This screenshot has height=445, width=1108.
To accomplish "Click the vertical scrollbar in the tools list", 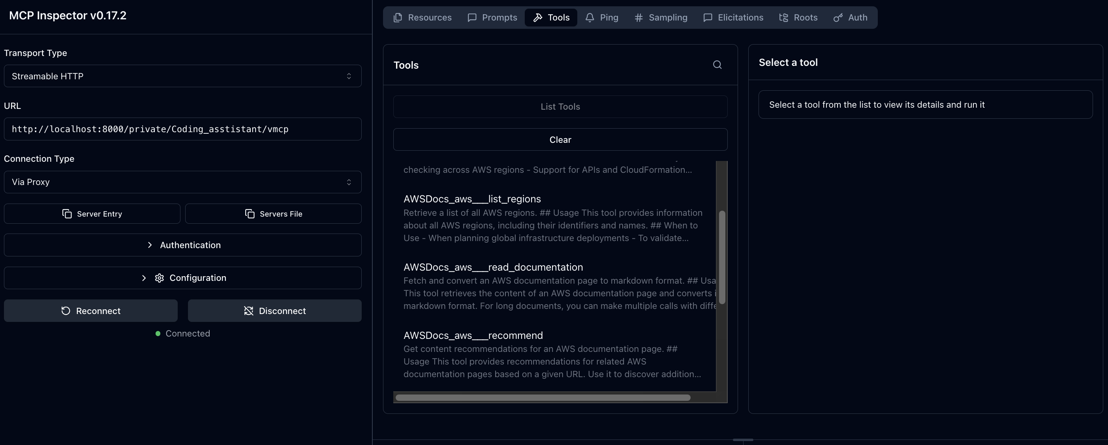I will point(722,258).
